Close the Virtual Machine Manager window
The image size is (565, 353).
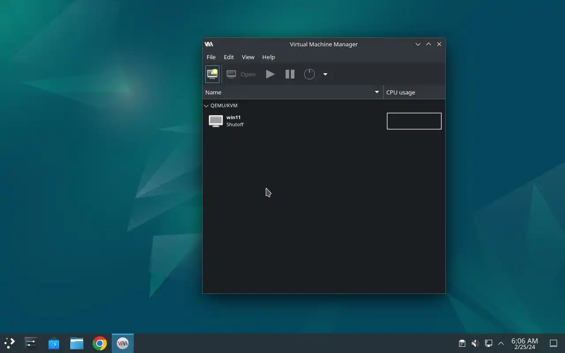[x=439, y=44]
